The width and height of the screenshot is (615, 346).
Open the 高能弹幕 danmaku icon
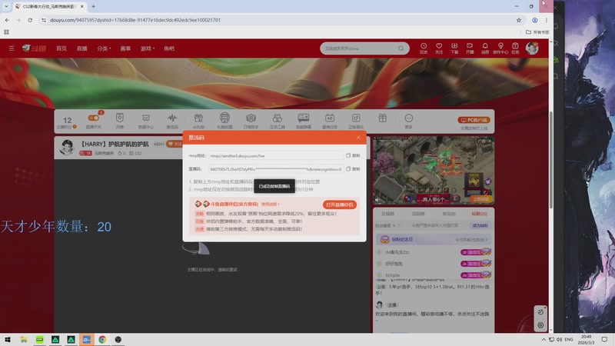point(304,121)
